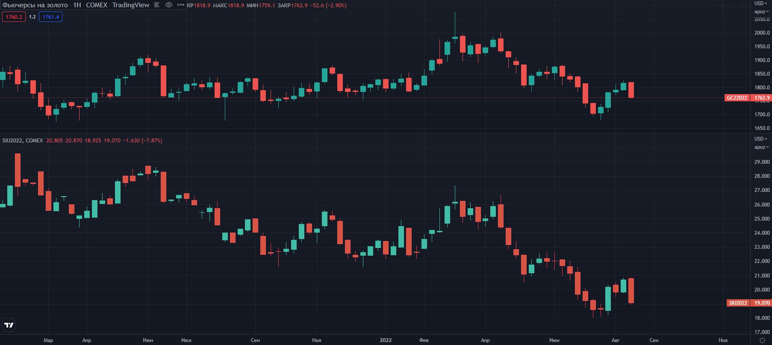
Task: Open USD currency dropdown on silver pane
Action: (x=761, y=139)
